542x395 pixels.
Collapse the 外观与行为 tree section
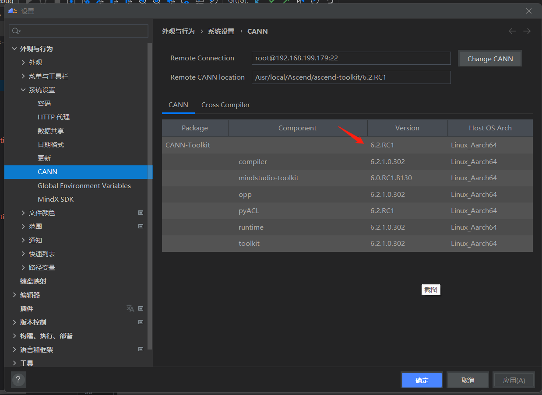tap(14, 49)
